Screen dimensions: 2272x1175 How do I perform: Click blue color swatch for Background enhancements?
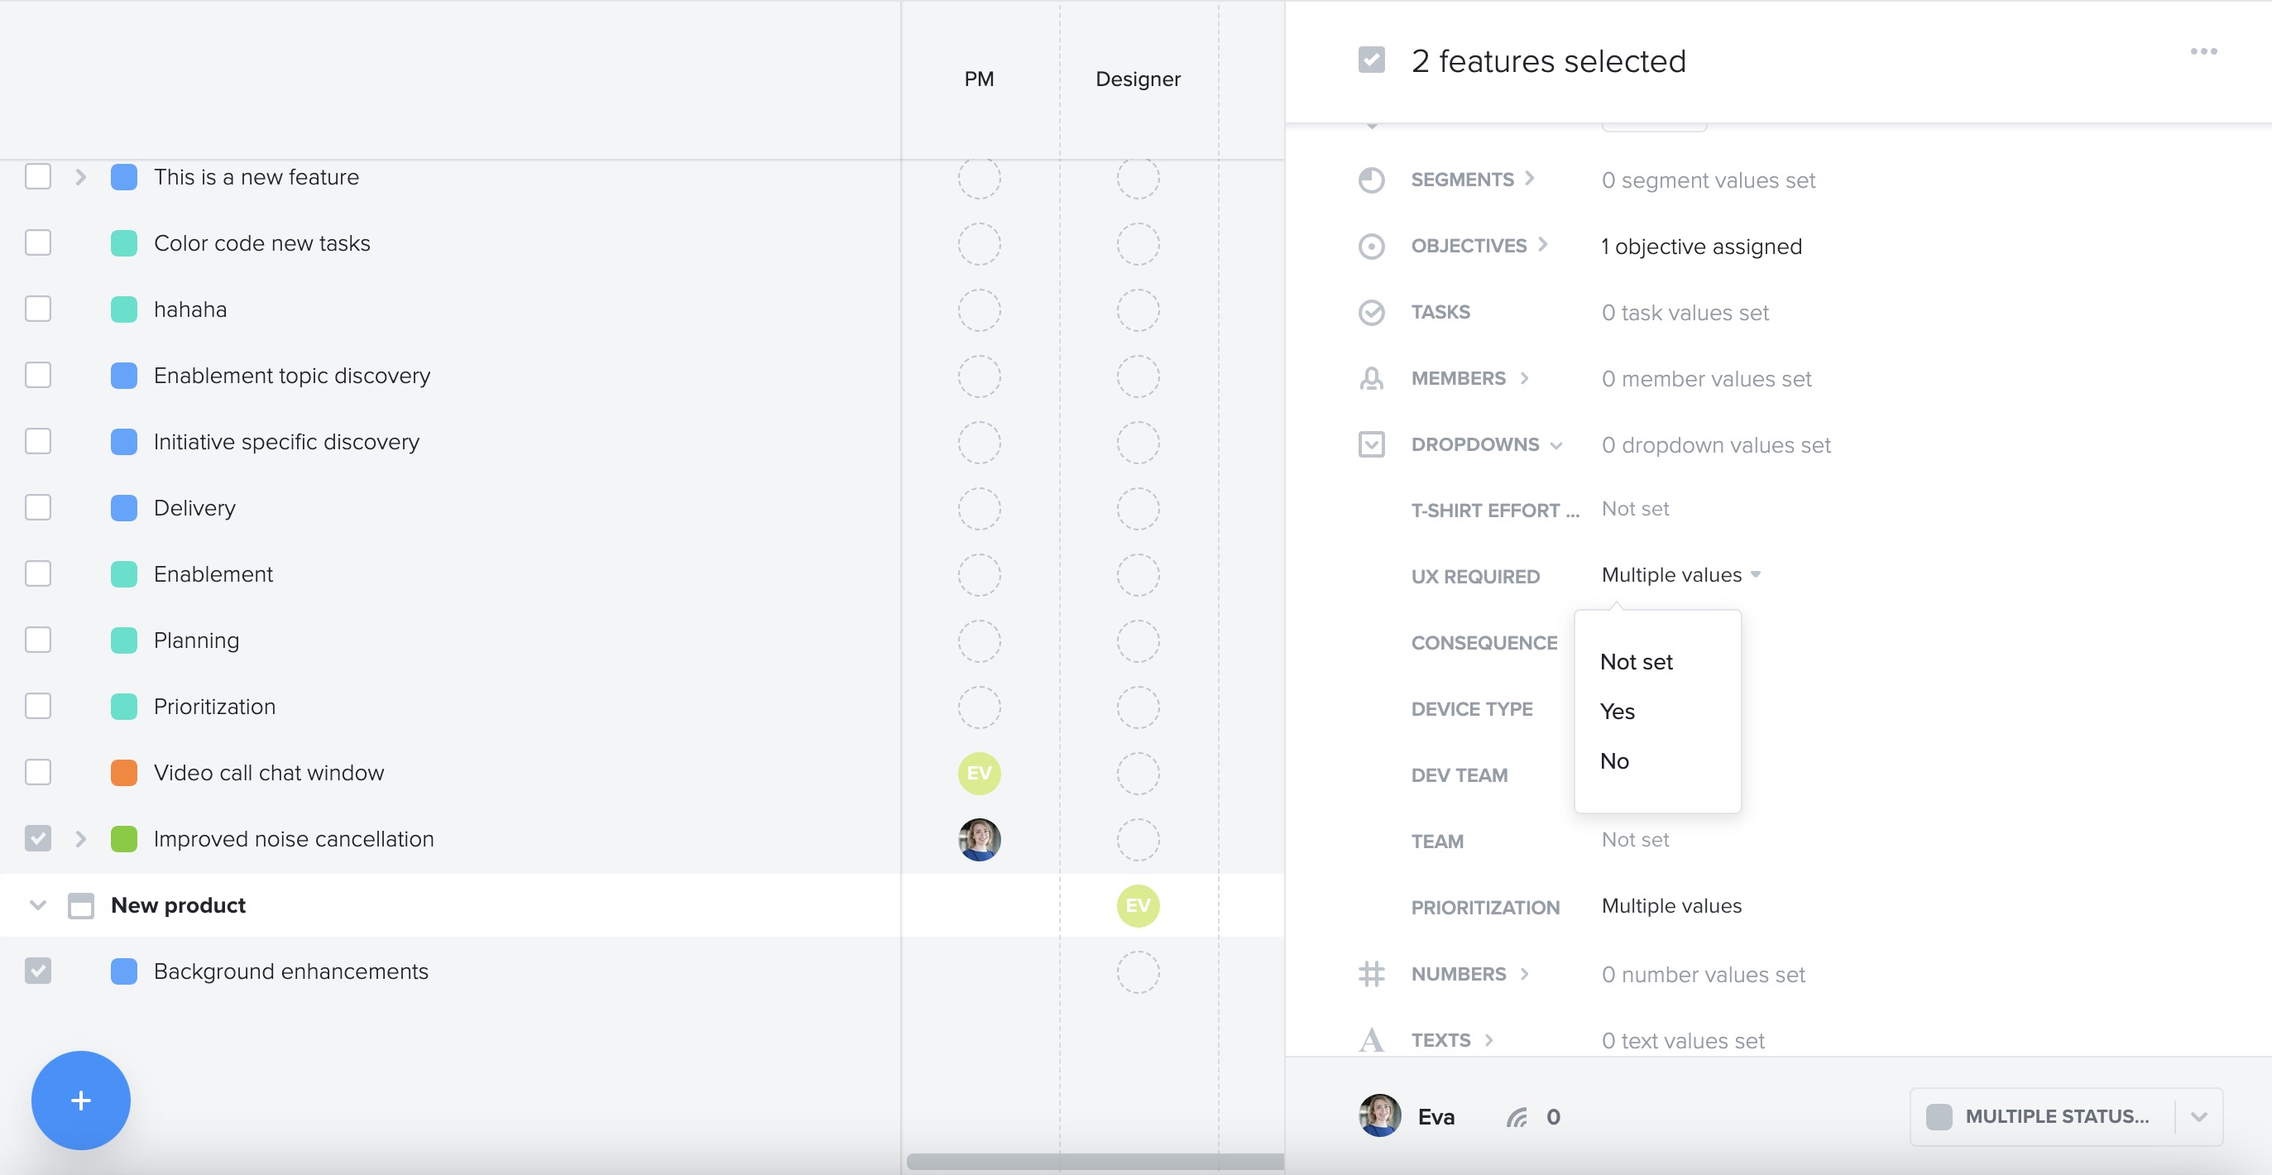(x=123, y=971)
